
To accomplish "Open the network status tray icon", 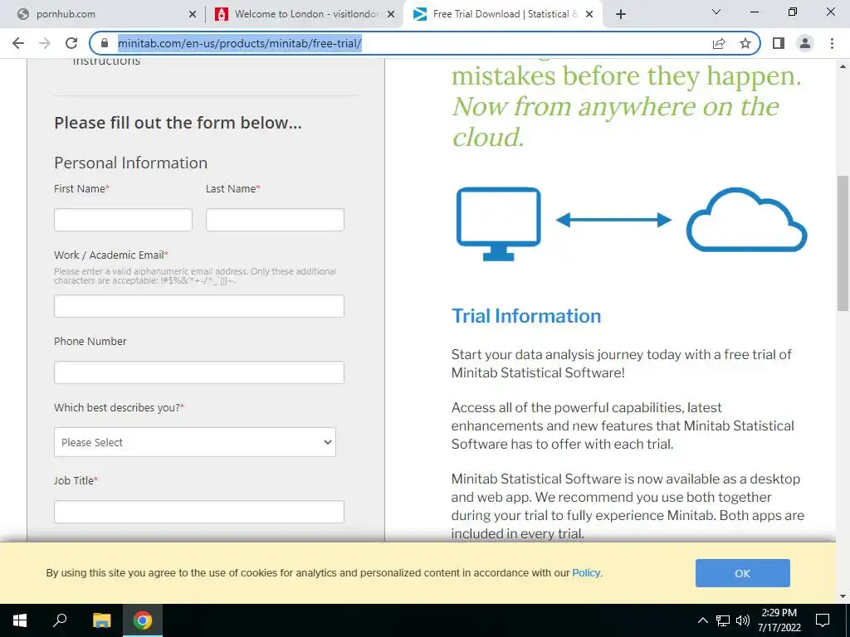I will pyautogui.click(x=723, y=620).
